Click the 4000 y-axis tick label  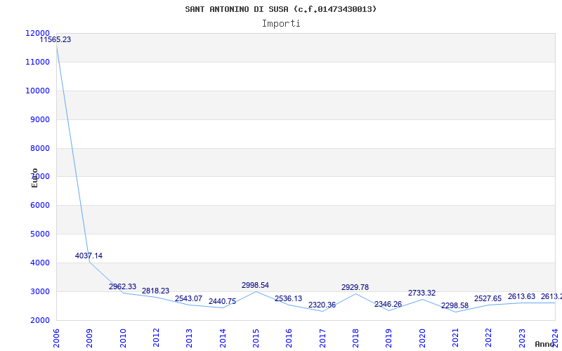(x=39, y=263)
